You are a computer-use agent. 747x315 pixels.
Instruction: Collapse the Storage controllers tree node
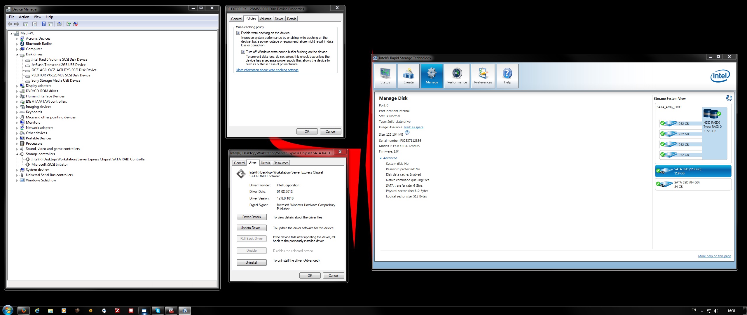(x=17, y=154)
